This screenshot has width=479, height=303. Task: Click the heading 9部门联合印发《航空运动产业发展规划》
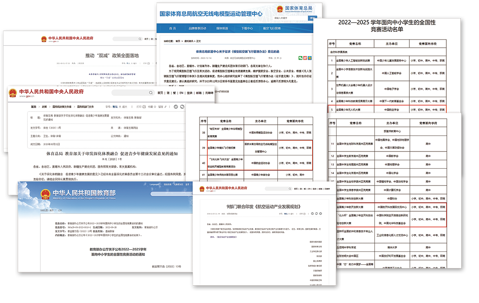click(x=264, y=207)
